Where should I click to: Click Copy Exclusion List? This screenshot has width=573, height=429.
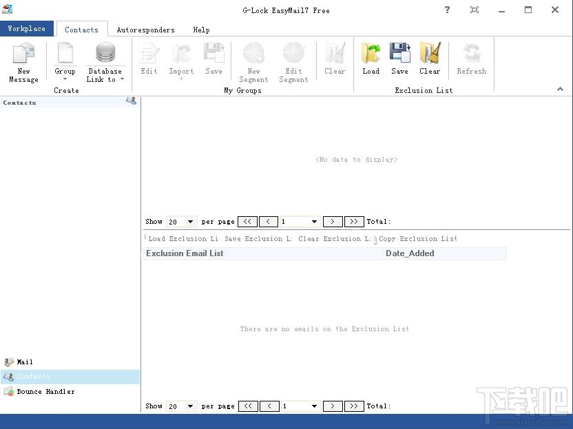click(419, 238)
